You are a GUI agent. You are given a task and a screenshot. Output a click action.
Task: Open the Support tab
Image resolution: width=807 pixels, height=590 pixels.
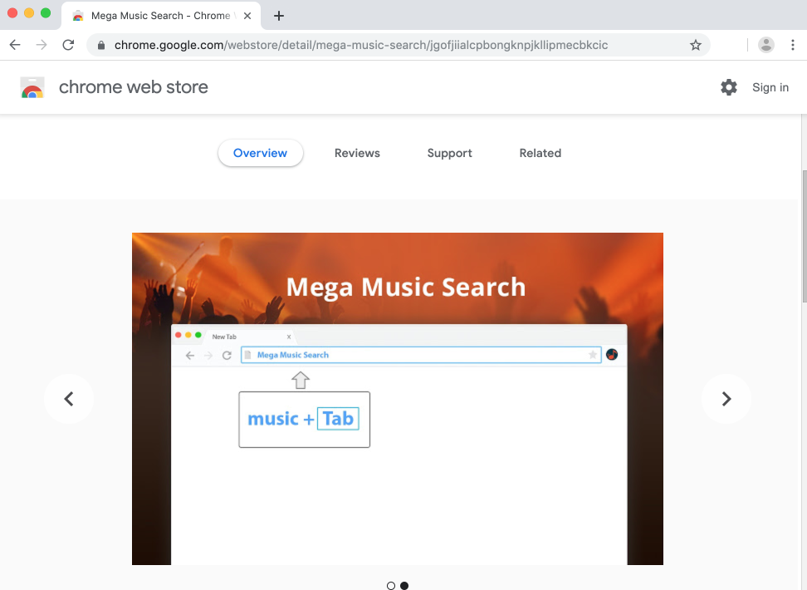pos(449,153)
